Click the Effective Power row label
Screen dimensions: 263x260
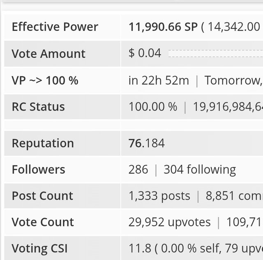(x=55, y=27)
